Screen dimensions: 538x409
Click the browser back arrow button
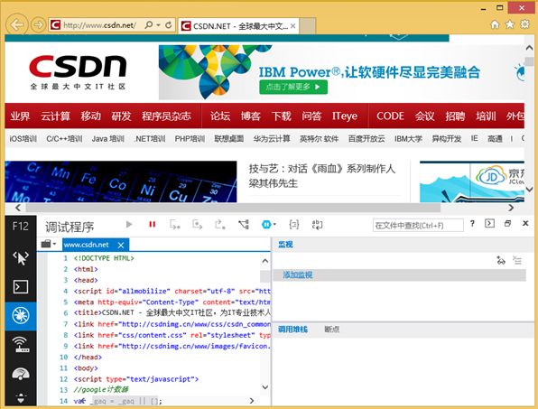pos(16,24)
